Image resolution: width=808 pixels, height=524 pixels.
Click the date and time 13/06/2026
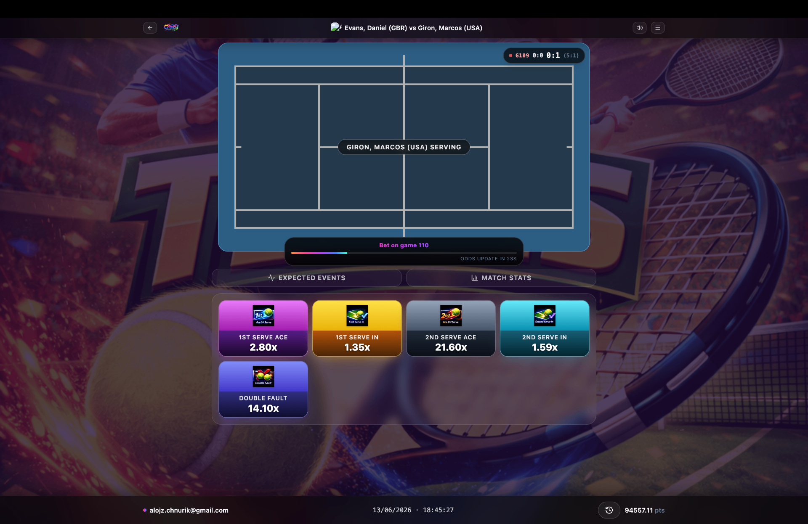tap(413, 510)
